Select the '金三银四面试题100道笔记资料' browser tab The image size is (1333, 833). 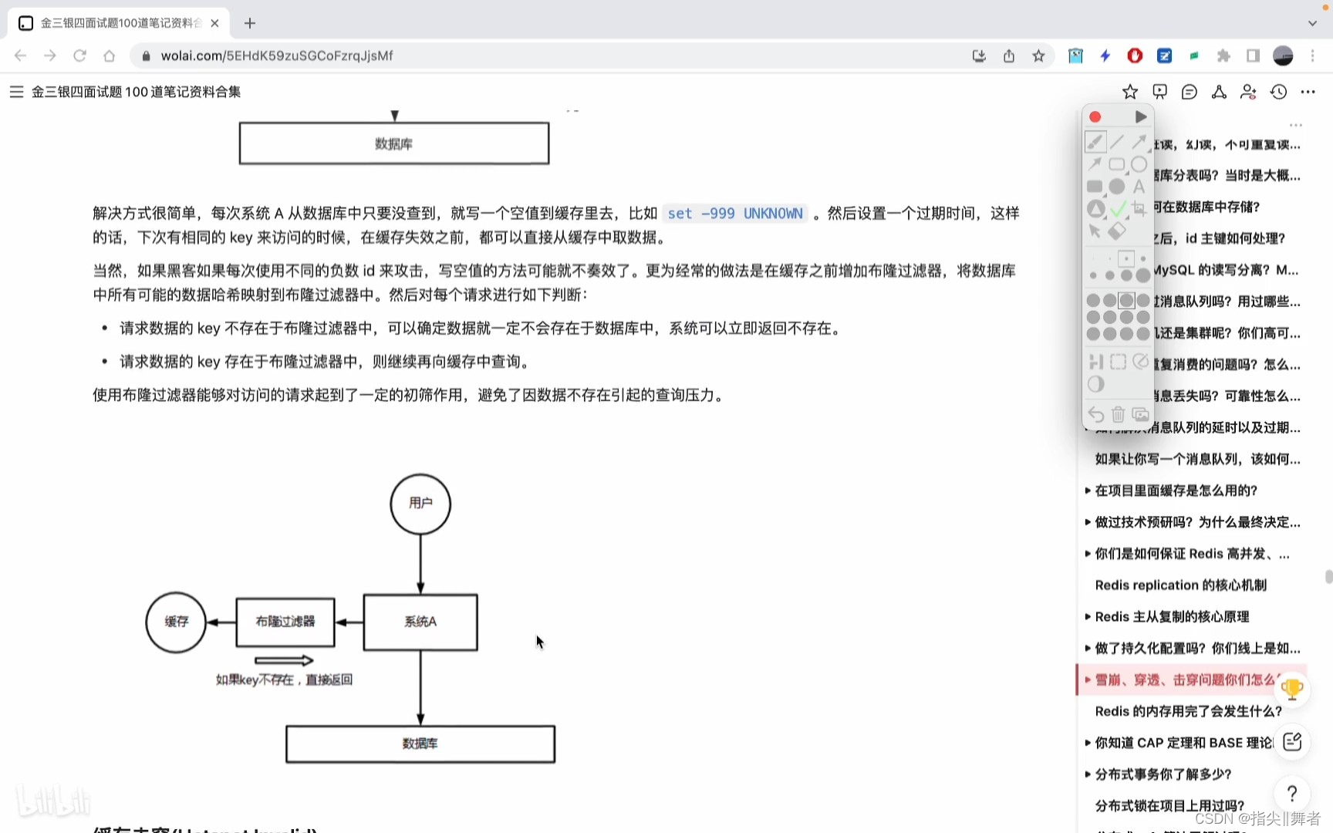[120, 23]
